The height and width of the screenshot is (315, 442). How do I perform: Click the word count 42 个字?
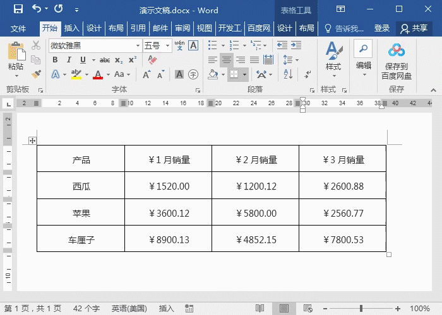[87, 309]
